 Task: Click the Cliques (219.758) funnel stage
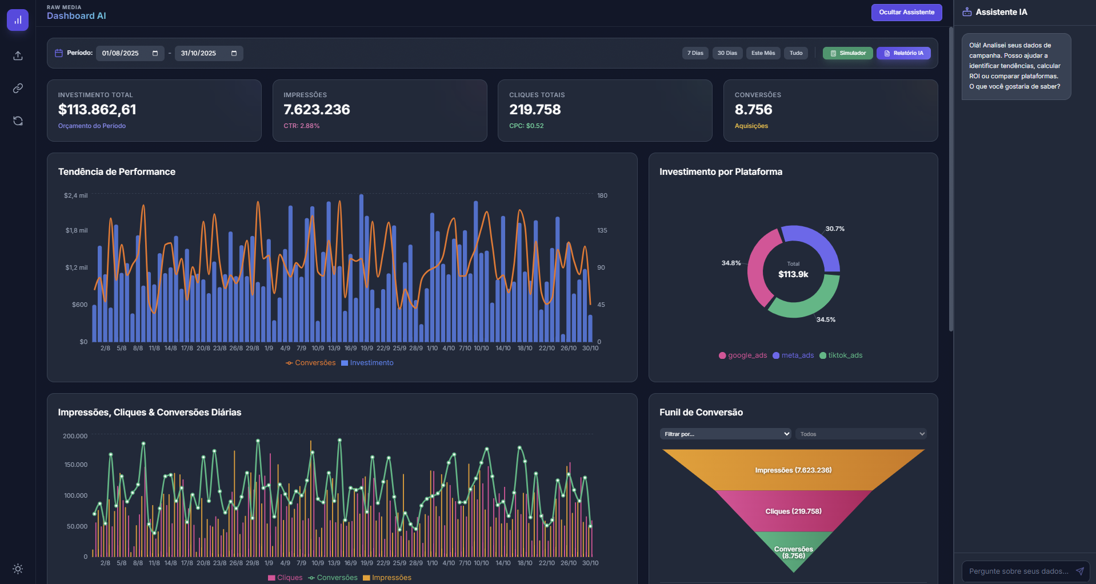pos(793,511)
